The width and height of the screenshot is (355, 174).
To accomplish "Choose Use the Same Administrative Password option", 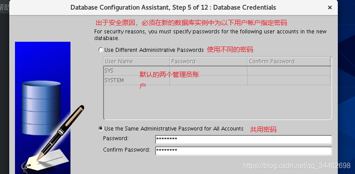I will 101,129.
